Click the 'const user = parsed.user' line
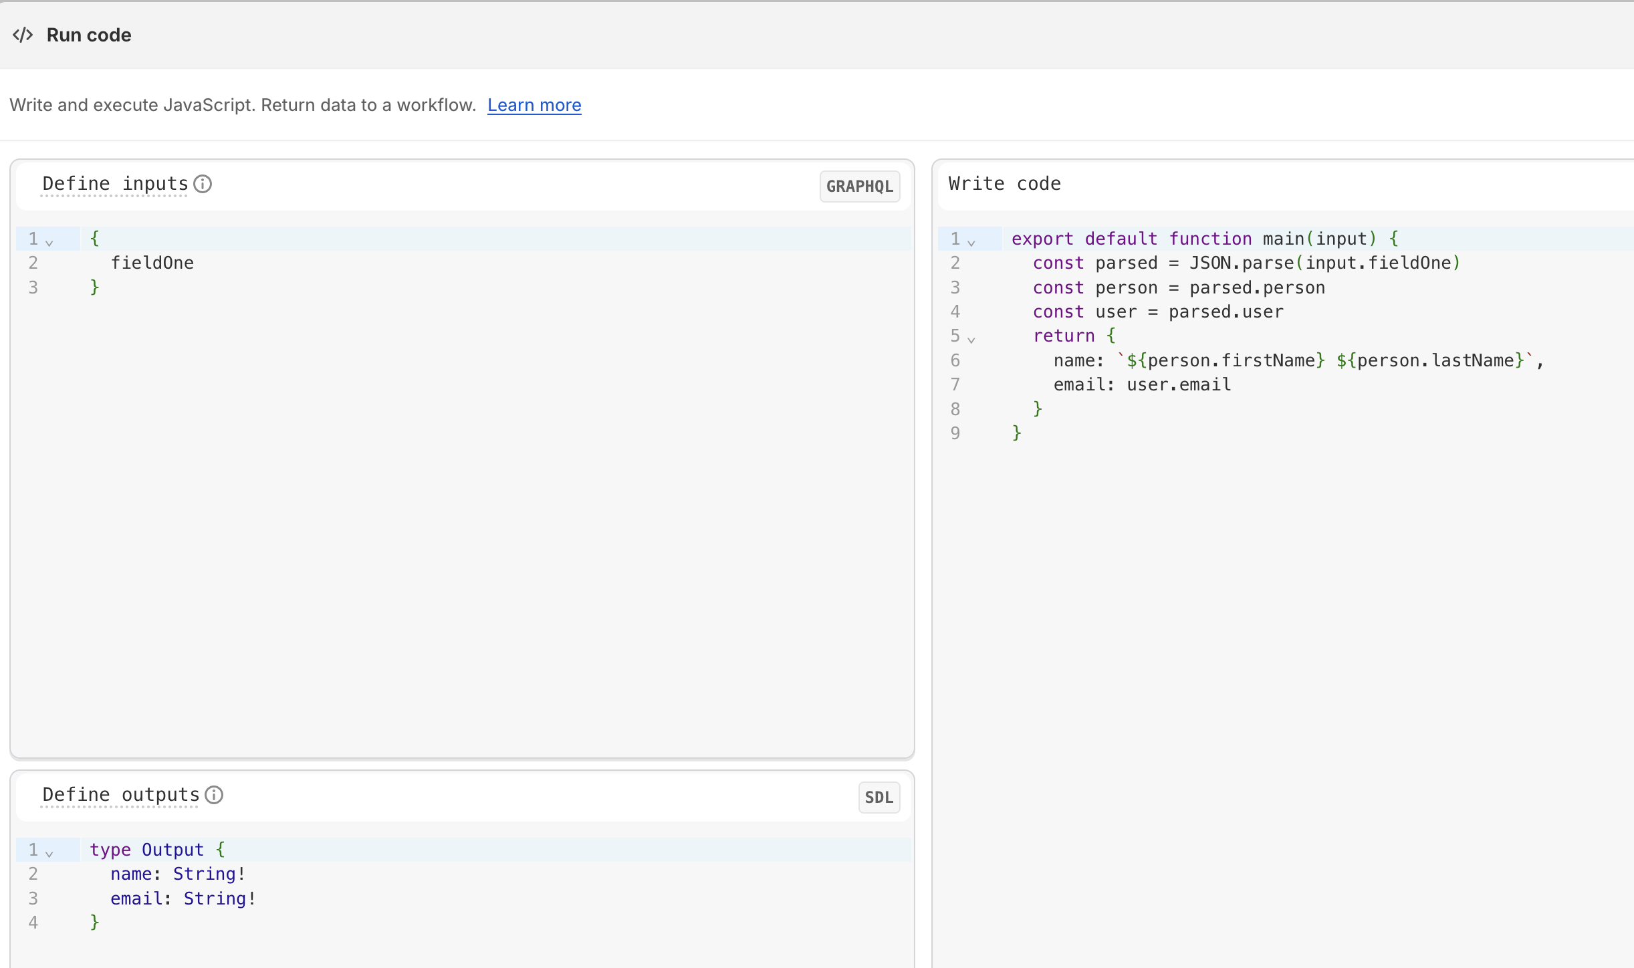Viewport: 1634px width, 968px height. [1158, 312]
